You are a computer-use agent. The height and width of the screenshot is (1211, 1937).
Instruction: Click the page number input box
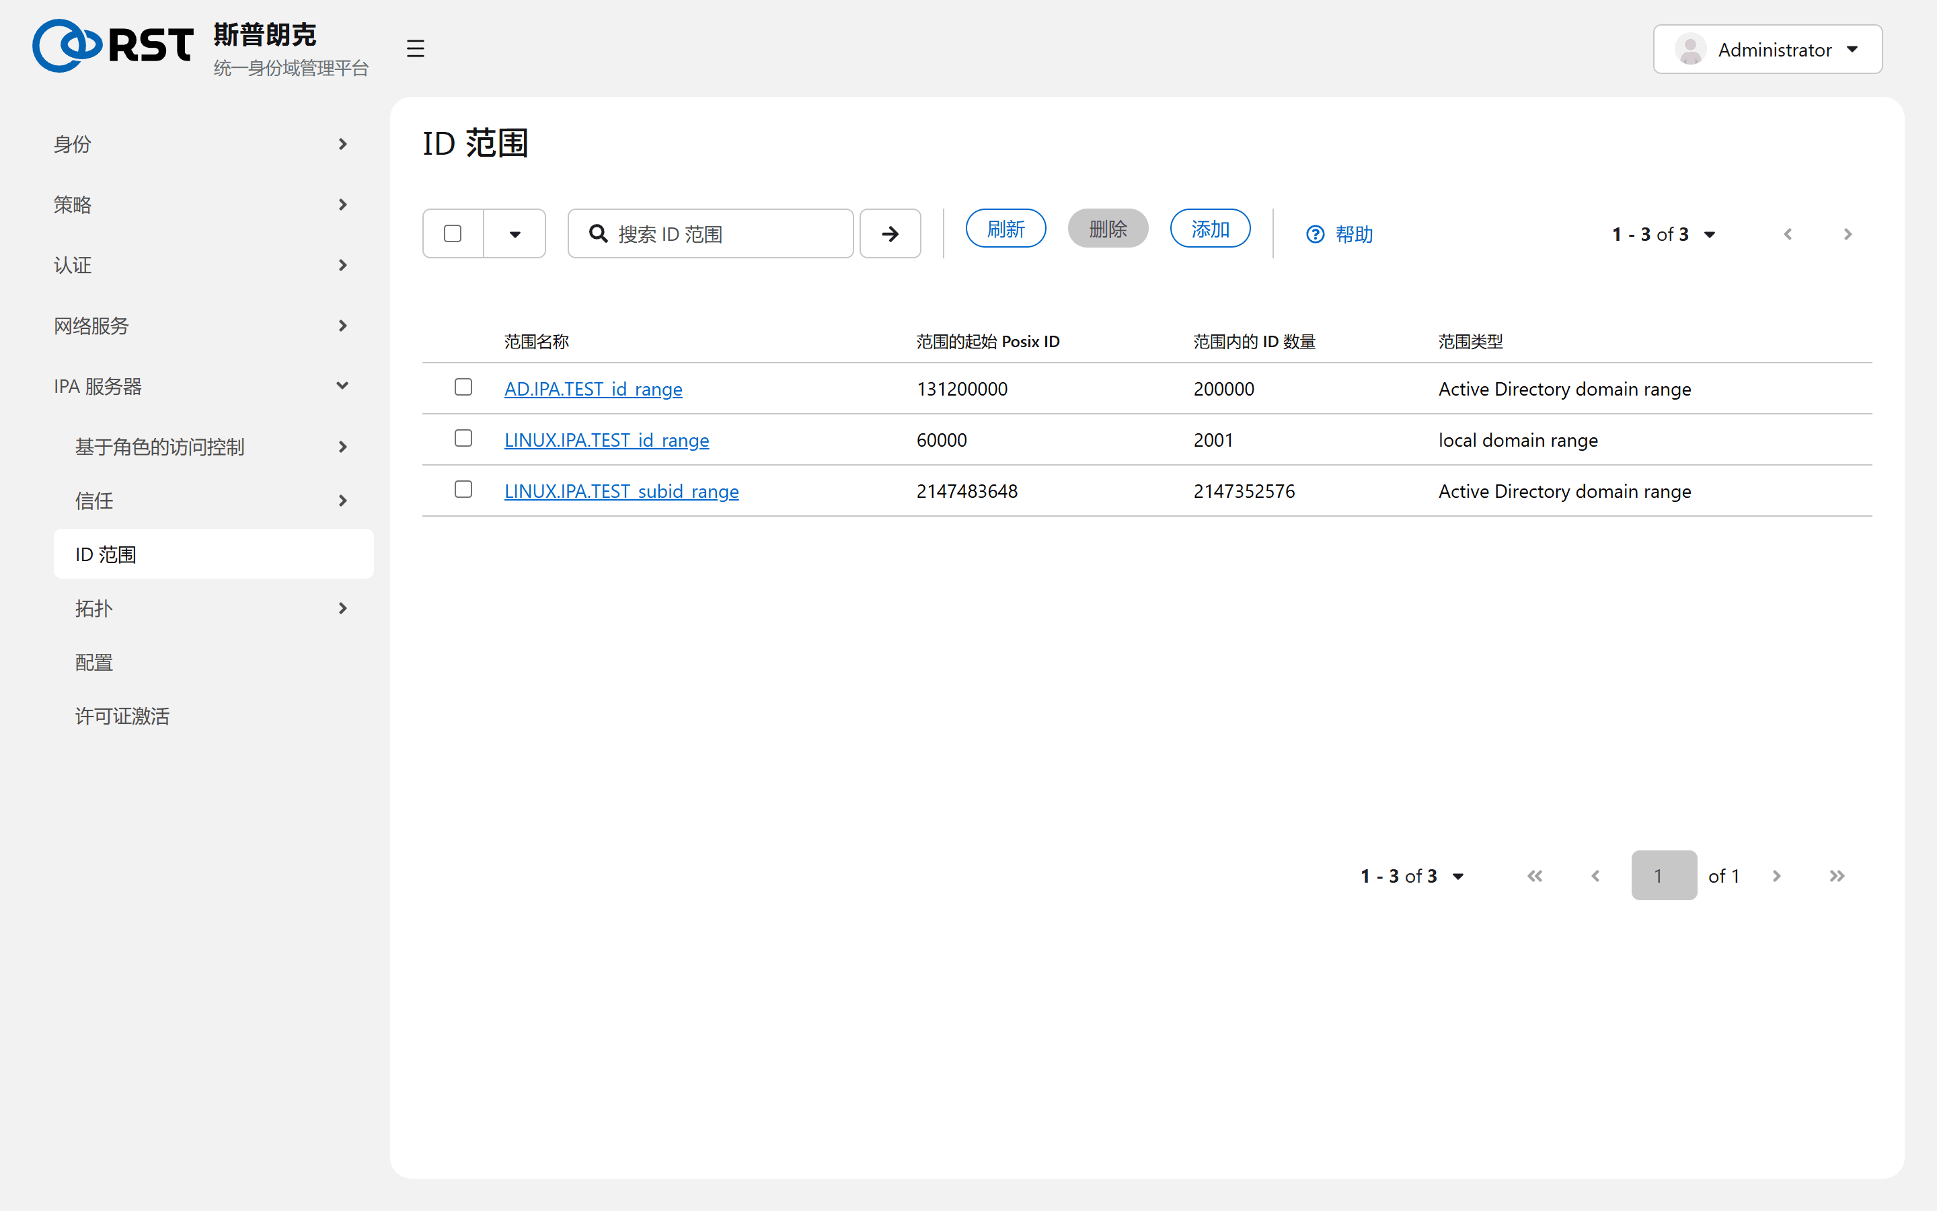point(1664,875)
